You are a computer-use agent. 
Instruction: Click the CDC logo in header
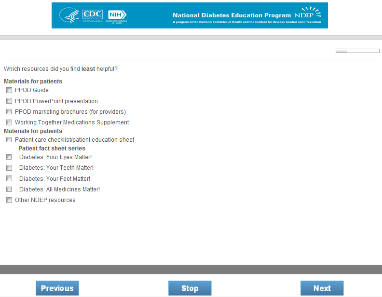click(92, 15)
